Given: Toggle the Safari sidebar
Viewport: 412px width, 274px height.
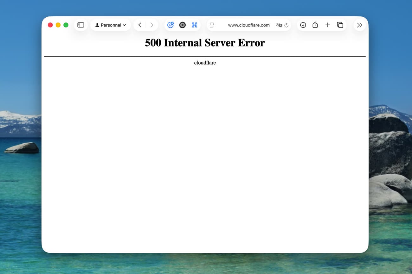Looking at the screenshot, I should [80, 25].
